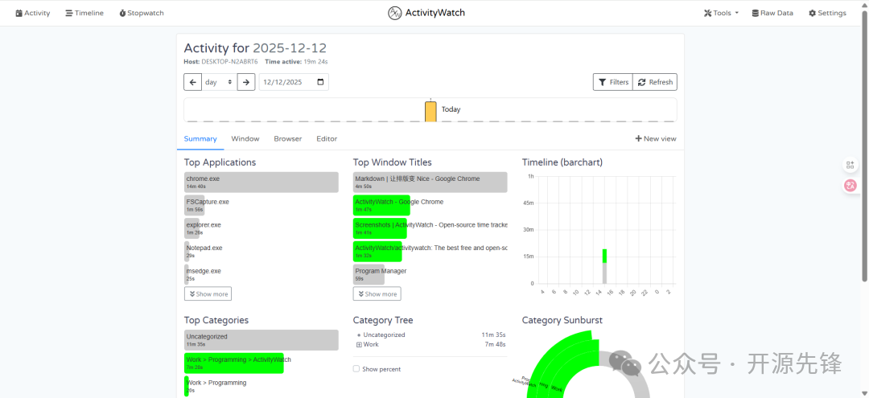Select the Markdown Google Chrome window title
This screenshot has height=398, width=869.
click(430, 183)
